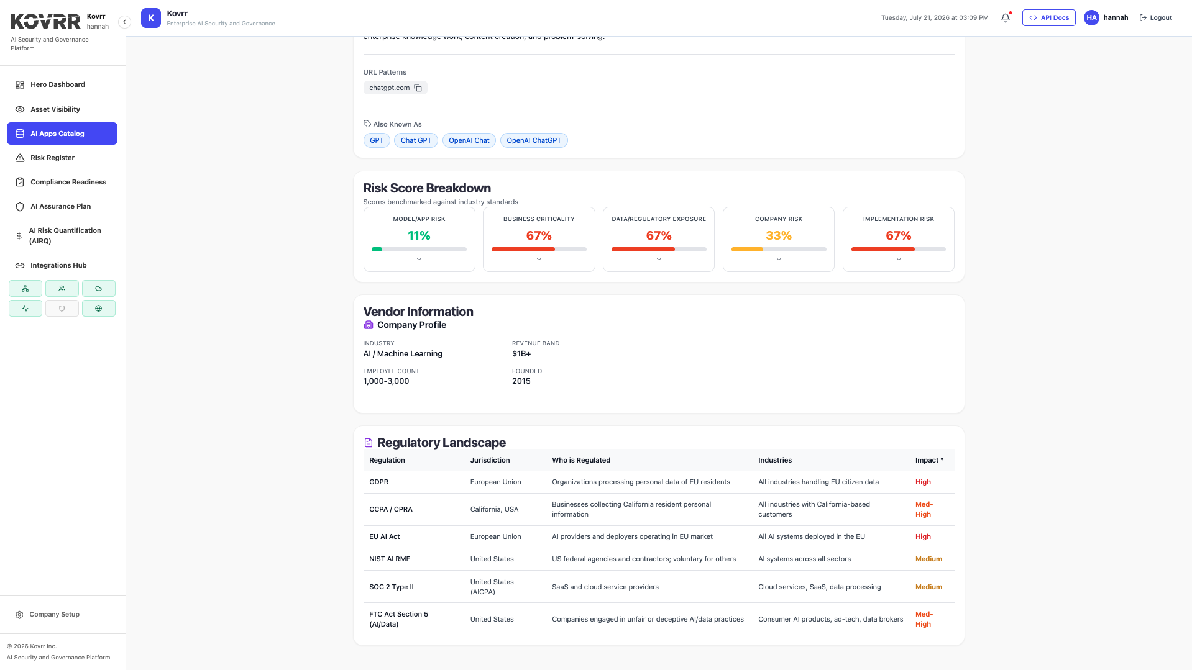The height and width of the screenshot is (670, 1192).
Task: Expand the Model/App Risk card chevron
Action: (x=419, y=260)
